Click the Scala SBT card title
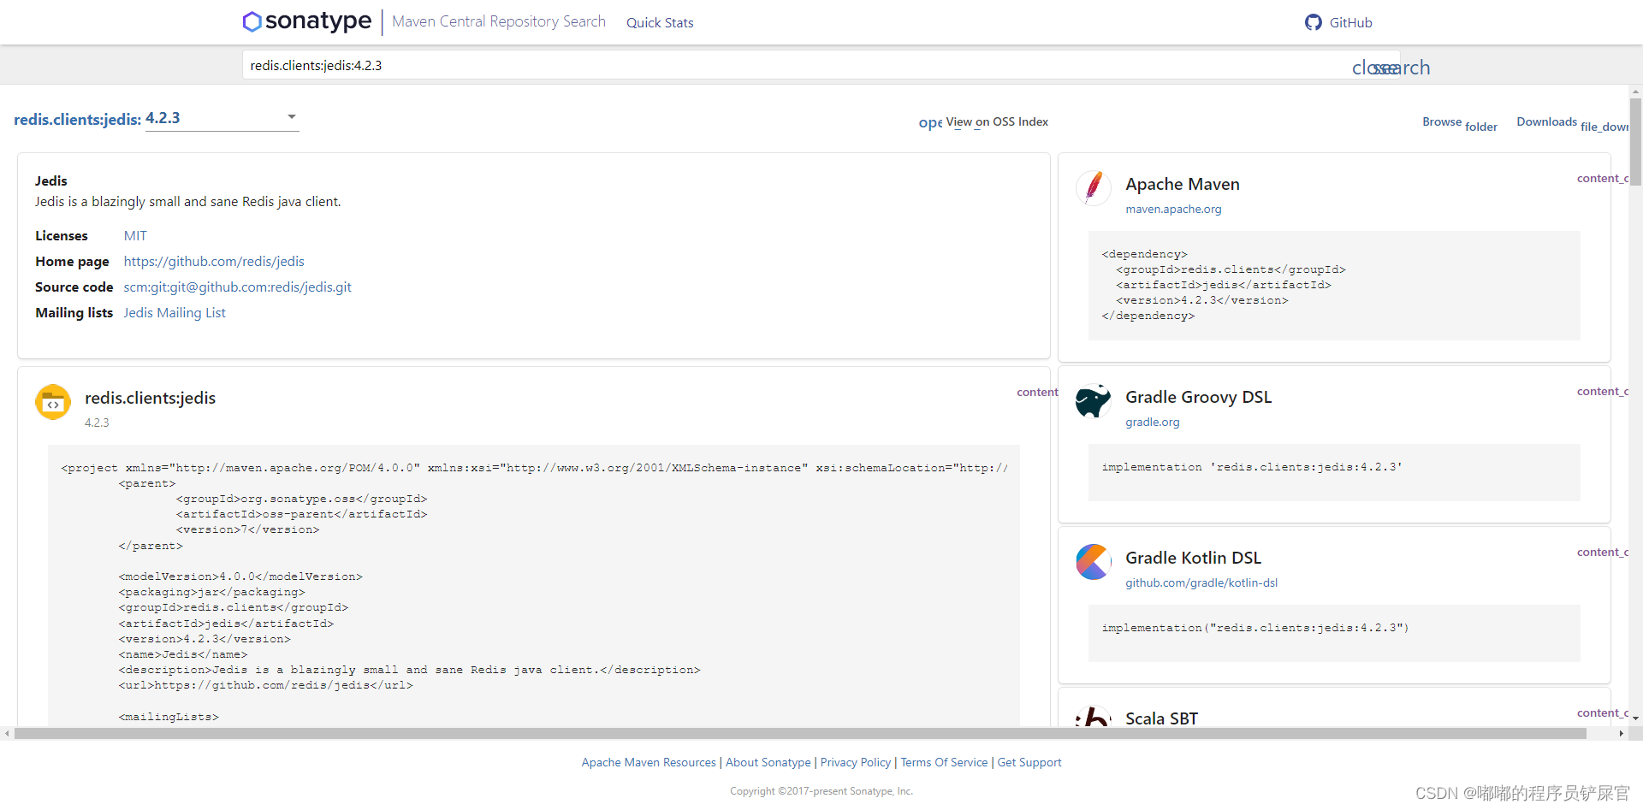The height and width of the screenshot is (810, 1643). (1161, 718)
